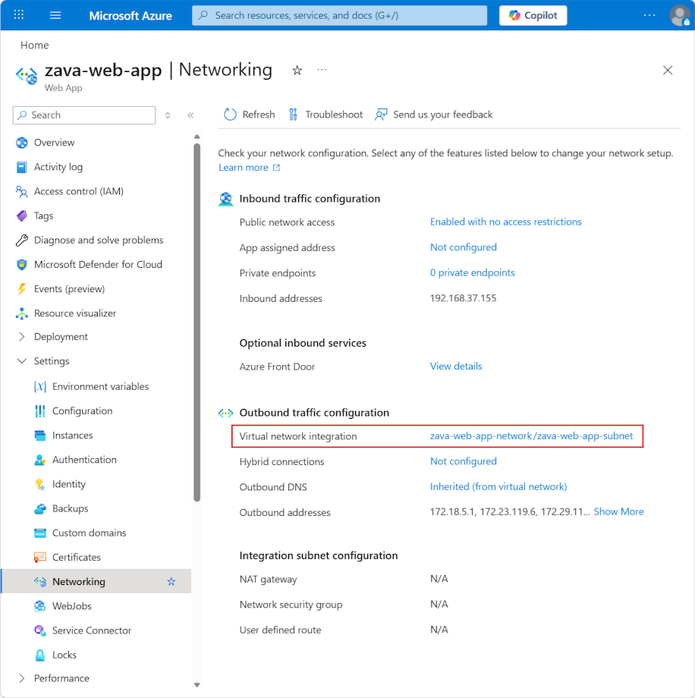Open Microsoft Defender for Cloud
695x698 pixels.
coord(98,265)
